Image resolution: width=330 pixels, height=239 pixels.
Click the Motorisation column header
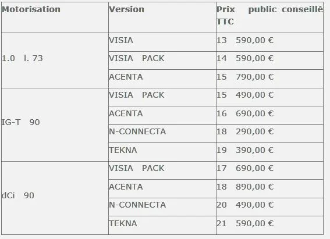tap(55, 17)
